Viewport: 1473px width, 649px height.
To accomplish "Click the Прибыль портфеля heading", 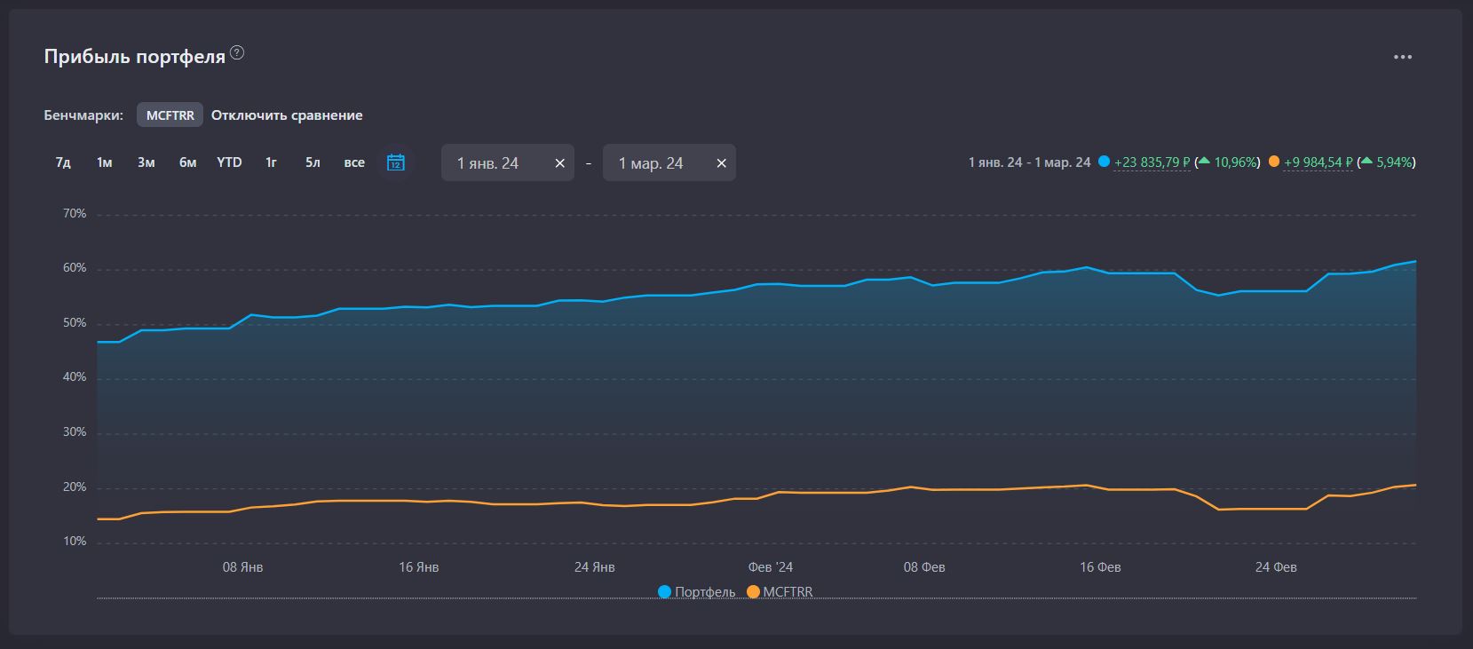I will [x=135, y=57].
